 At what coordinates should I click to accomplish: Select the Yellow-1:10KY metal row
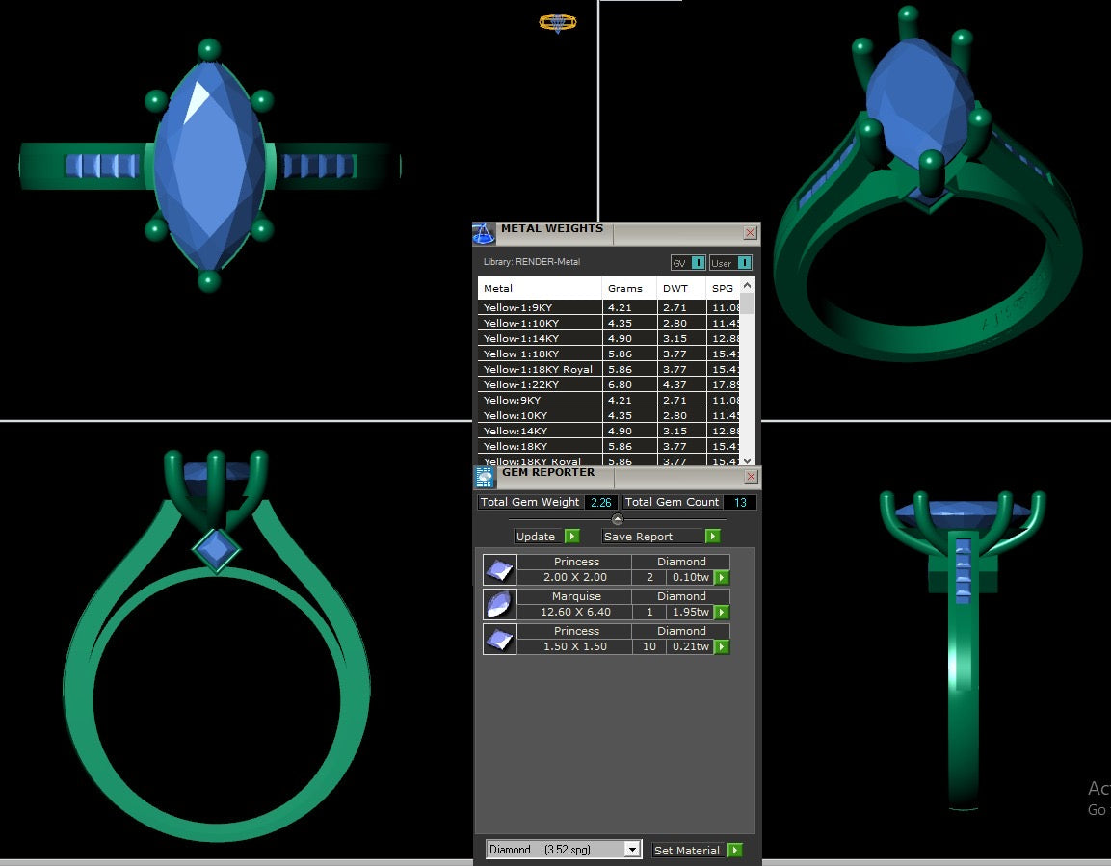609,323
